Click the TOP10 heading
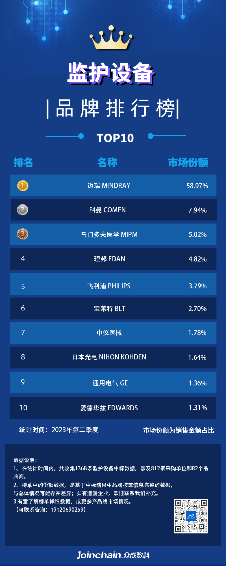This screenshot has width=226, height=566. click(115, 138)
